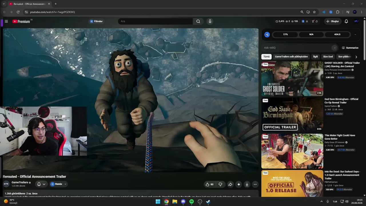Screen dimensions: 366x206
Task: Submit search with the magnifier button
Action: (x=198, y=21)
